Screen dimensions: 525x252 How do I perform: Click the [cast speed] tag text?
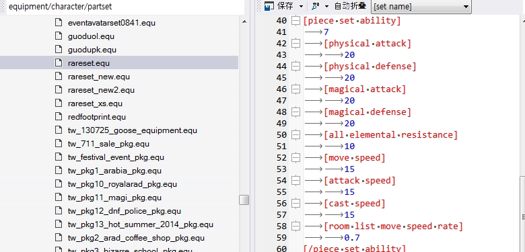tap(355, 204)
